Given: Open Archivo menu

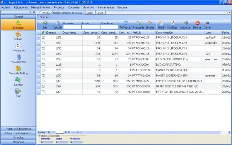Looking at the screenshot, I should tap(6, 7).
